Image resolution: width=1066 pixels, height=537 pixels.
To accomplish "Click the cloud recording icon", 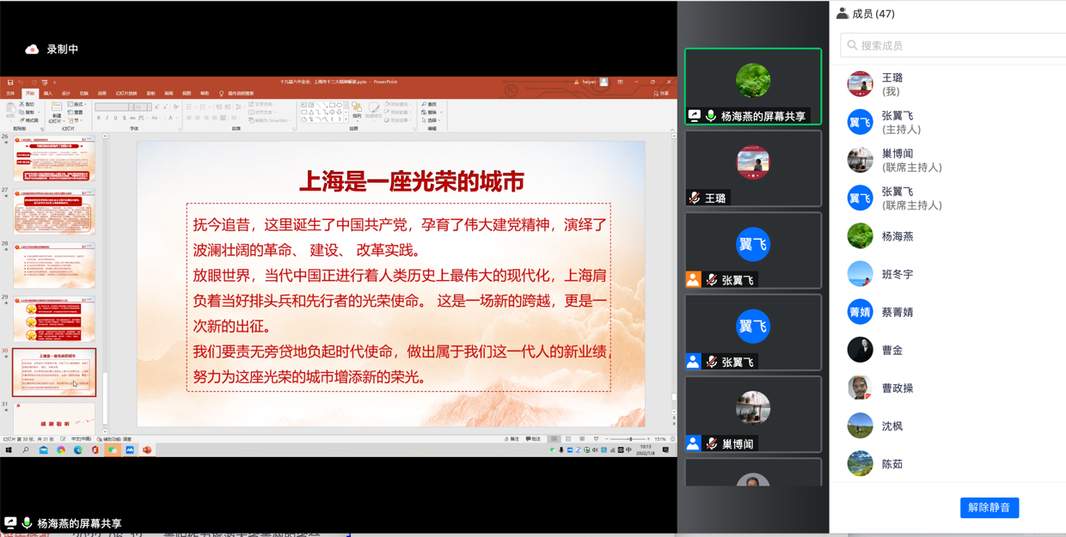I will (32, 50).
